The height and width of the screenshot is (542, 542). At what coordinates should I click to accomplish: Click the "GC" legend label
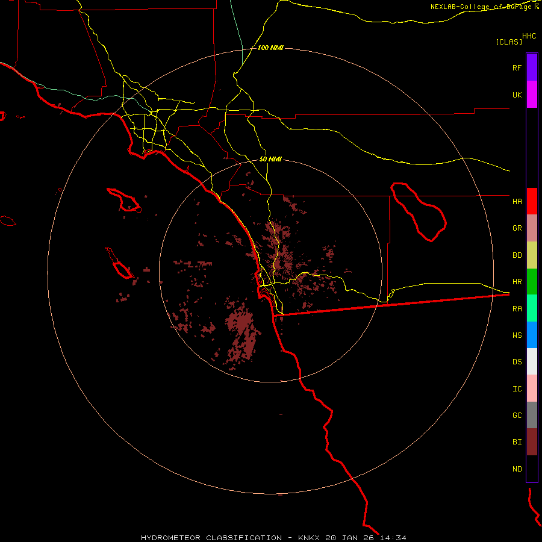tap(517, 415)
